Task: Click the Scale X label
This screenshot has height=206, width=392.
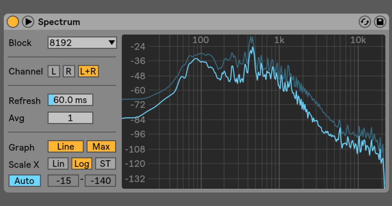Action: 24,164
